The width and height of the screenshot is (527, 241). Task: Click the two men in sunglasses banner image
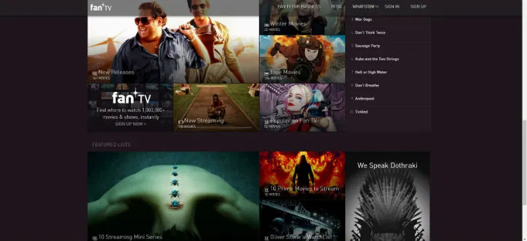point(173,42)
